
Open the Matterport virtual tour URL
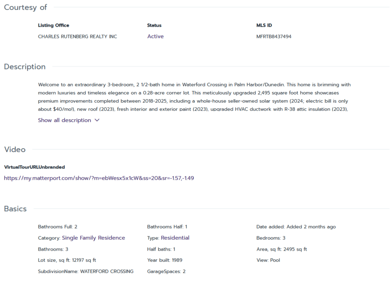99,178
